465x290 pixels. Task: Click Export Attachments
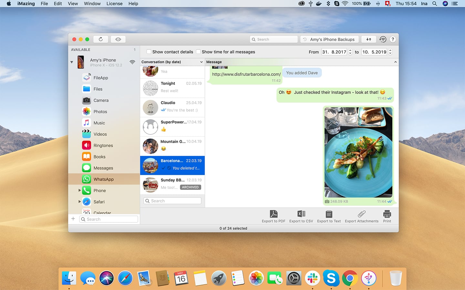pos(362,216)
